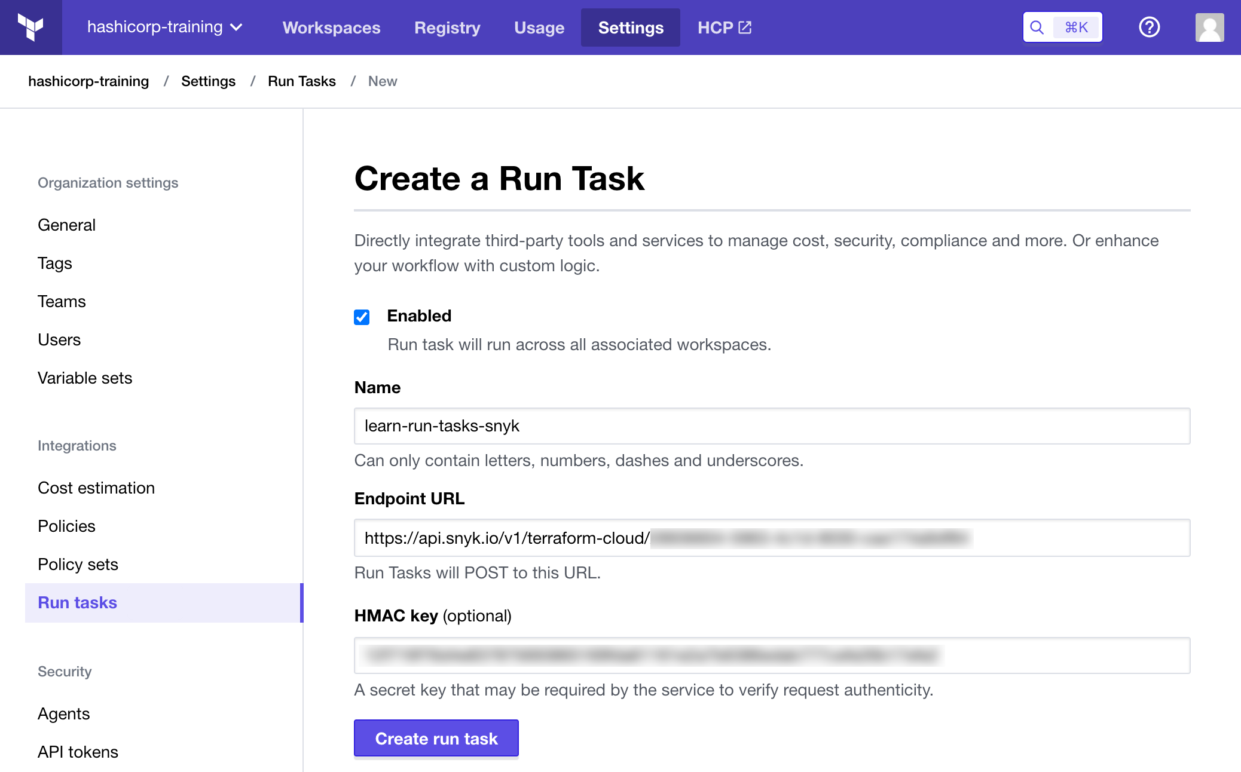The height and width of the screenshot is (772, 1241).
Task: Click the 'Organization settings' section label
Action: [x=108, y=183]
